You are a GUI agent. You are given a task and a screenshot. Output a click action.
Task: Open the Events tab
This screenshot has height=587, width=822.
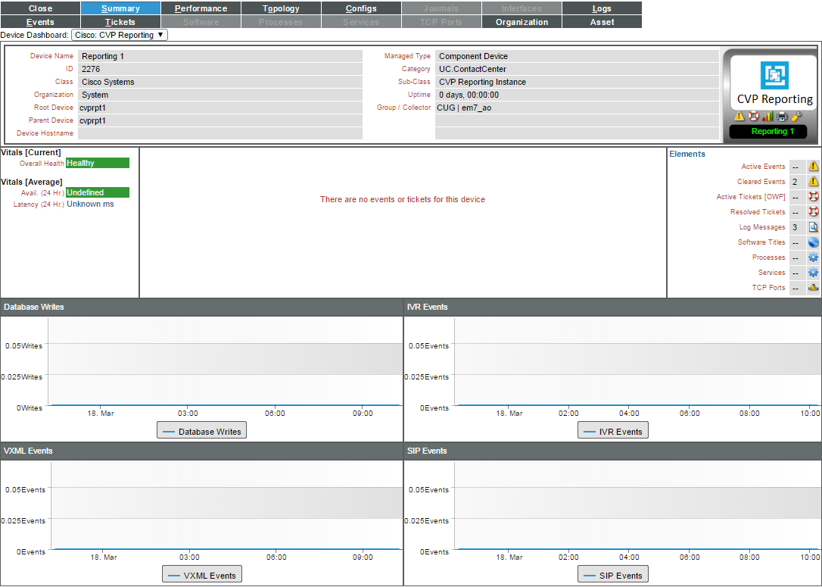click(40, 22)
